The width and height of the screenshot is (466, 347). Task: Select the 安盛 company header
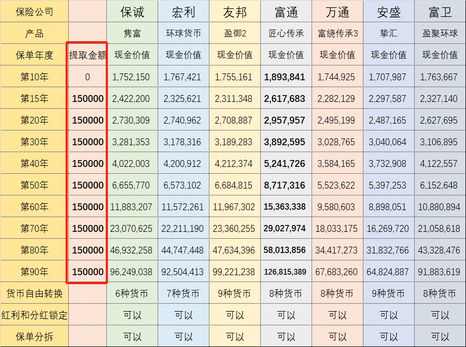(389, 12)
